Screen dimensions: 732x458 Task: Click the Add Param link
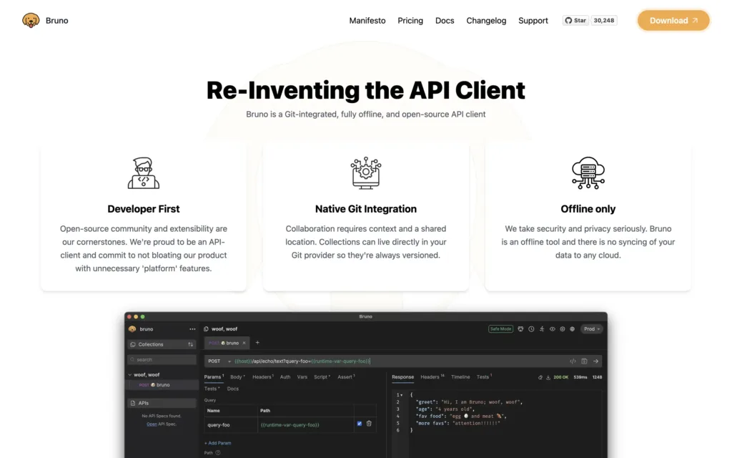pyautogui.click(x=217, y=443)
